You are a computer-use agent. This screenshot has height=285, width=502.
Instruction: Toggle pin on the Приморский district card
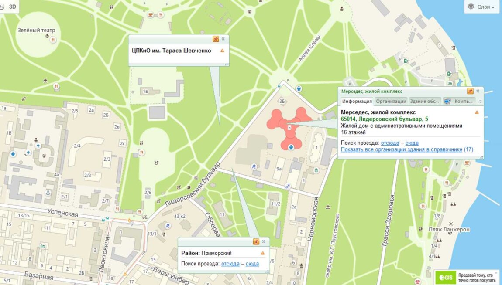tap(256, 241)
